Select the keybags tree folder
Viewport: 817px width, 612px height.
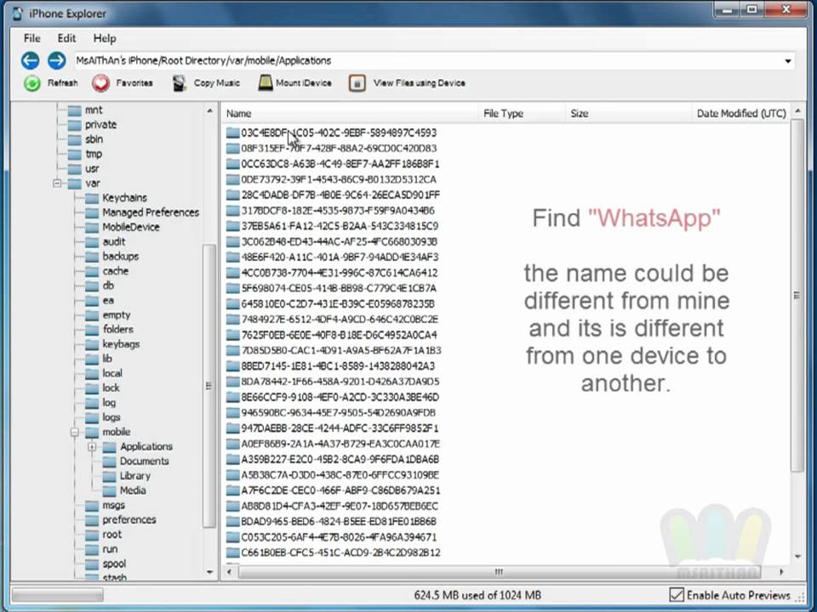pyautogui.click(x=121, y=344)
